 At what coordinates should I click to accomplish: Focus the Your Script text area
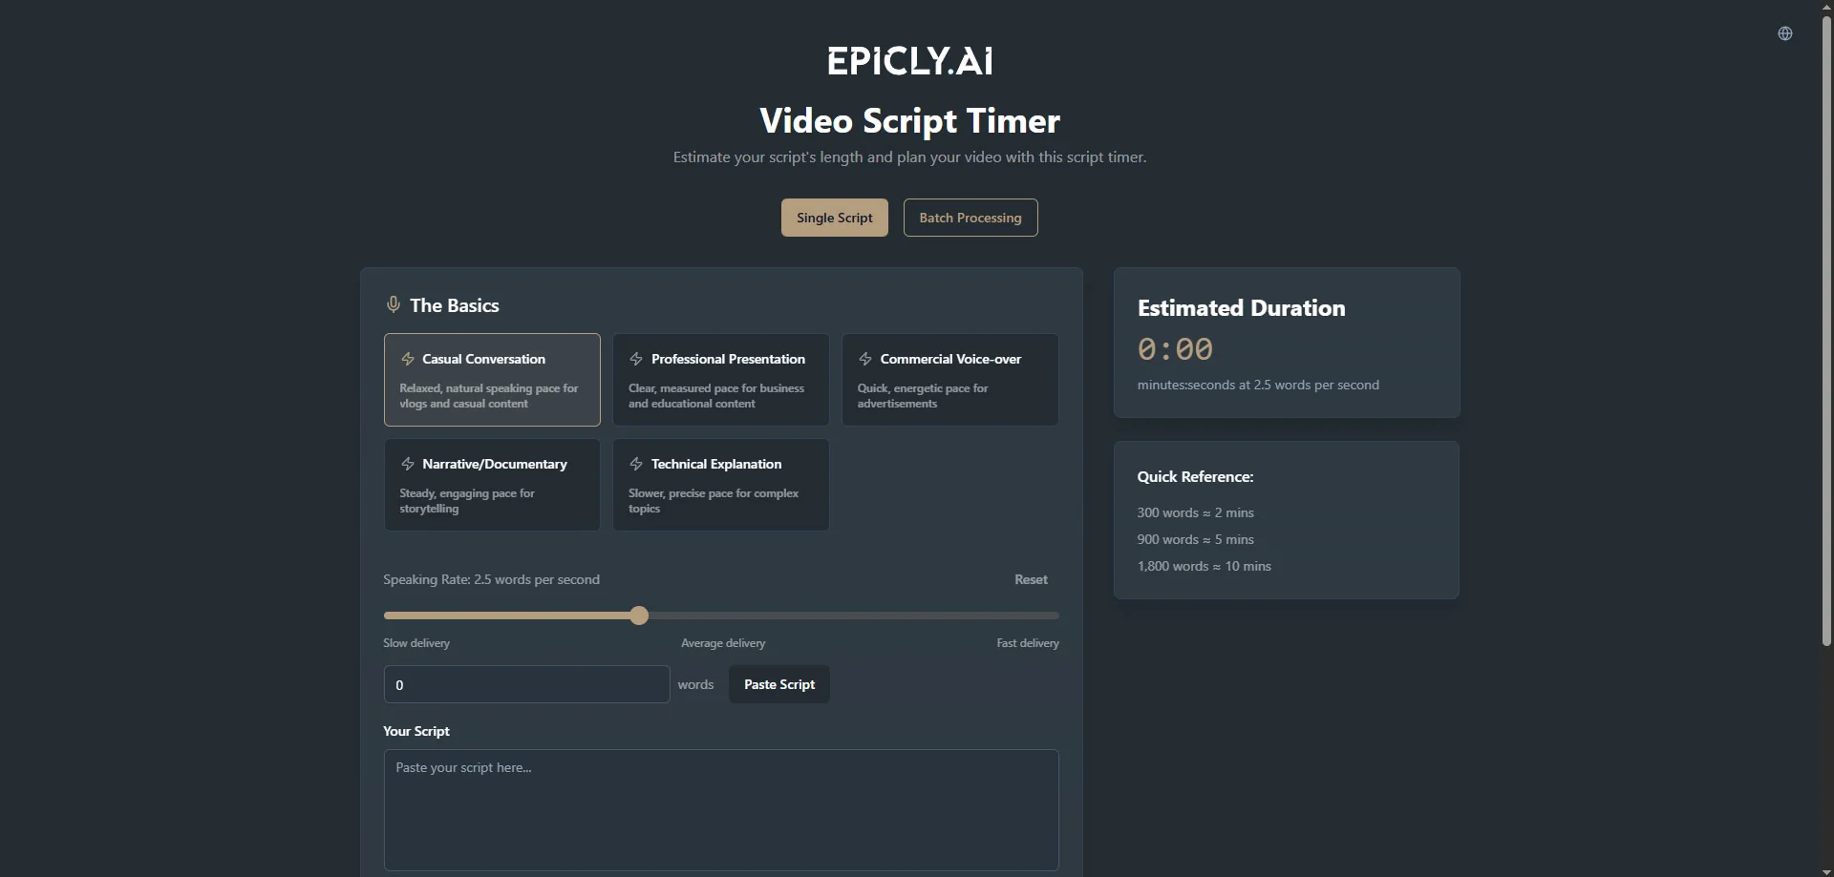721,810
